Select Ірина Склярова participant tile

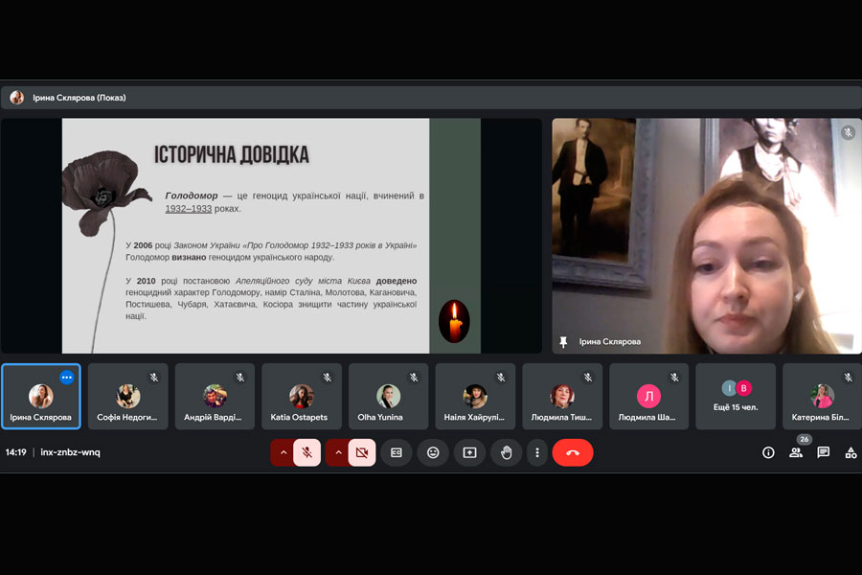(x=41, y=396)
